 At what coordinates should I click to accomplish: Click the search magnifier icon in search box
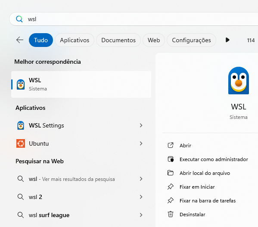click(x=19, y=19)
